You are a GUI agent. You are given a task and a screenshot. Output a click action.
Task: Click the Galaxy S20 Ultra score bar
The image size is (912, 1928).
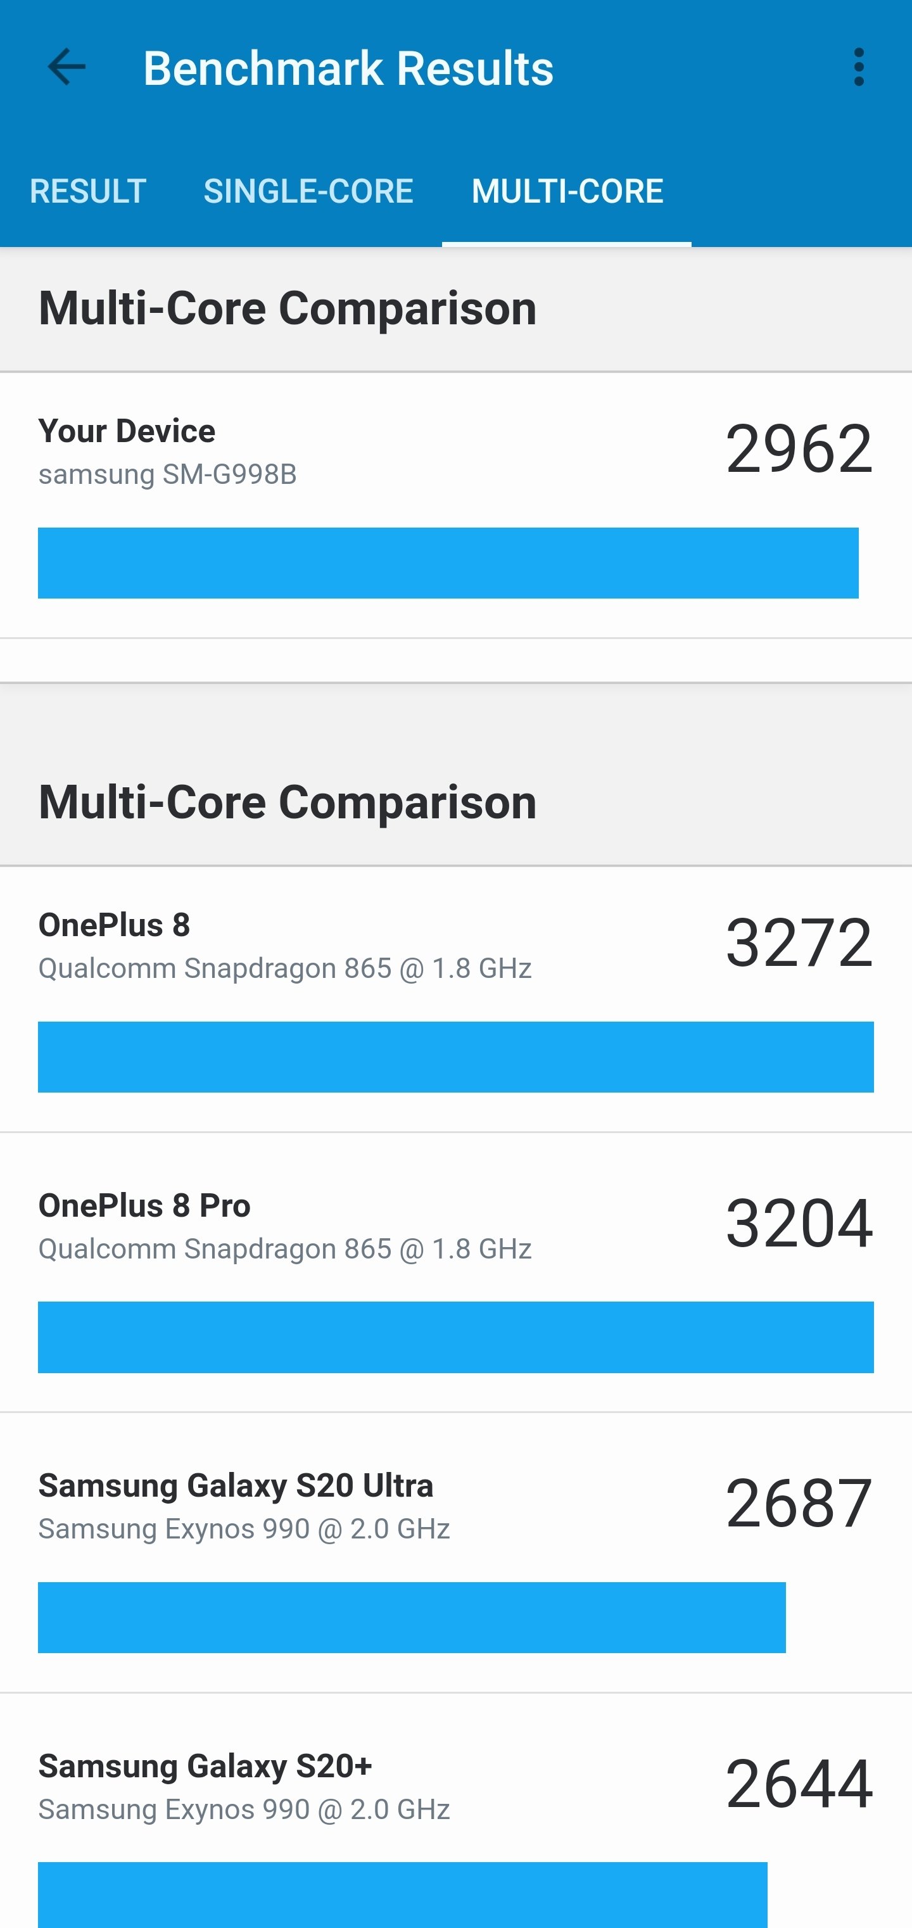(x=412, y=1616)
